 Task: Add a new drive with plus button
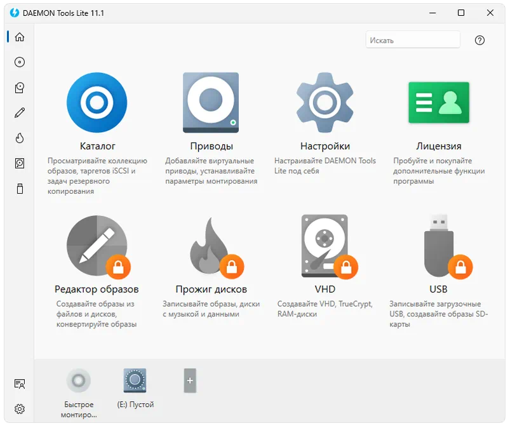(x=190, y=381)
